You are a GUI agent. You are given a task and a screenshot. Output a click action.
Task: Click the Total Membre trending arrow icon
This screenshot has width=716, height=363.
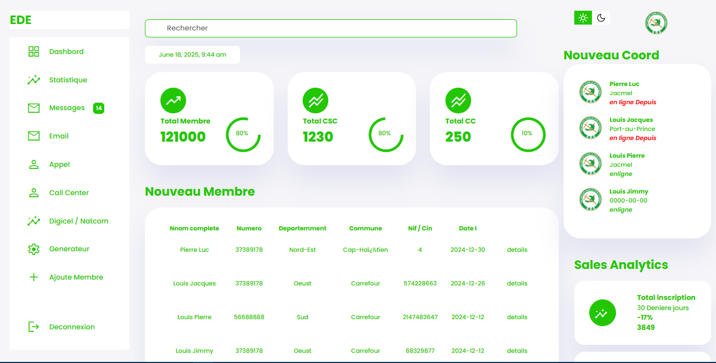[x=173, y=101]
